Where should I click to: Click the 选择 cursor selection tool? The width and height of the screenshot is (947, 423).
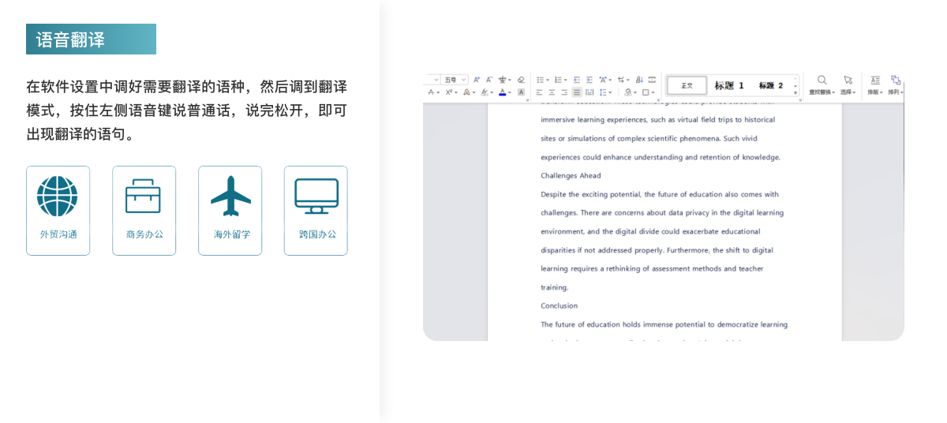pyautogui.click(x=848, y=85)
